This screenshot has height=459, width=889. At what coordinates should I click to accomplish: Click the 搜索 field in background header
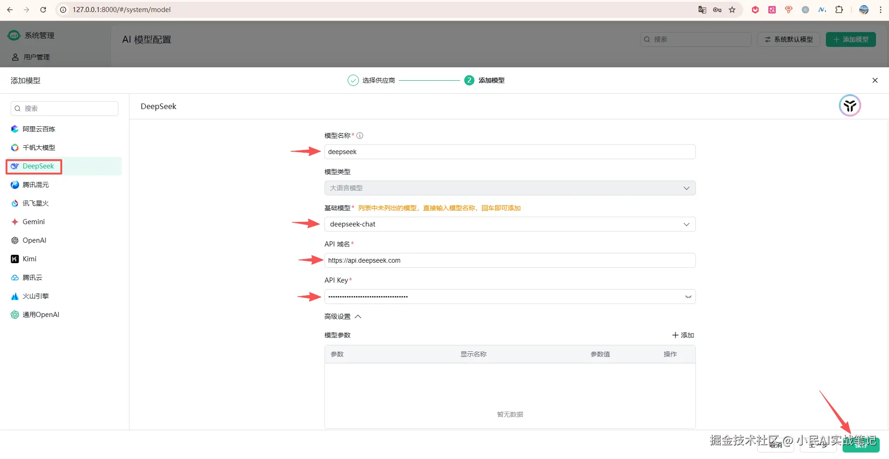(x=696, y=39)
